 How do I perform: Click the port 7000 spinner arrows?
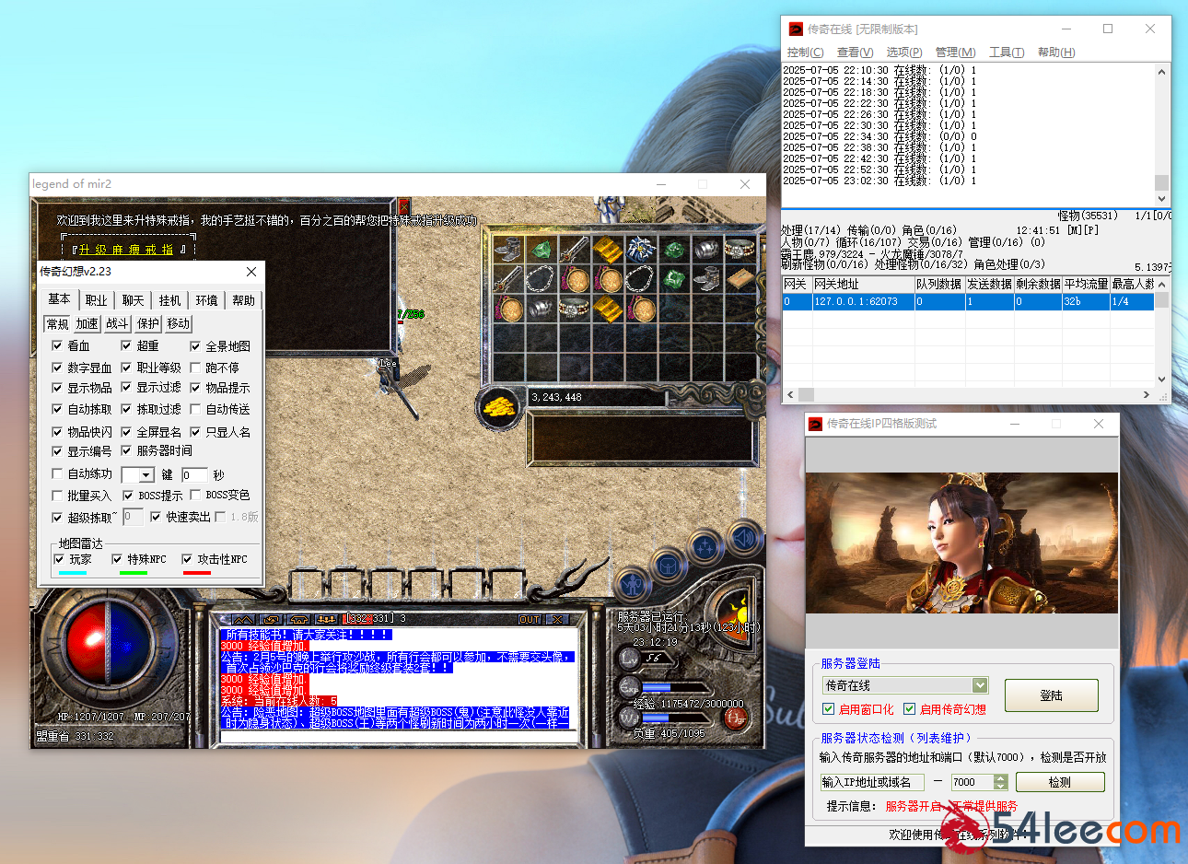(x=1001, y=782)
